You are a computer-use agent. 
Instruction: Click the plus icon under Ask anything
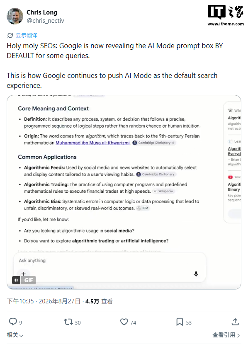coord(24,274)
